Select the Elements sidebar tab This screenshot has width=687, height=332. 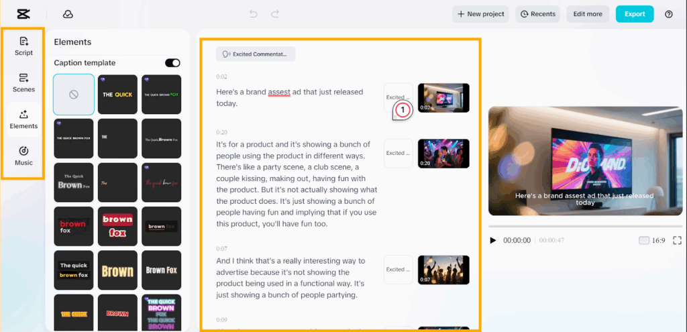point(23,119)
